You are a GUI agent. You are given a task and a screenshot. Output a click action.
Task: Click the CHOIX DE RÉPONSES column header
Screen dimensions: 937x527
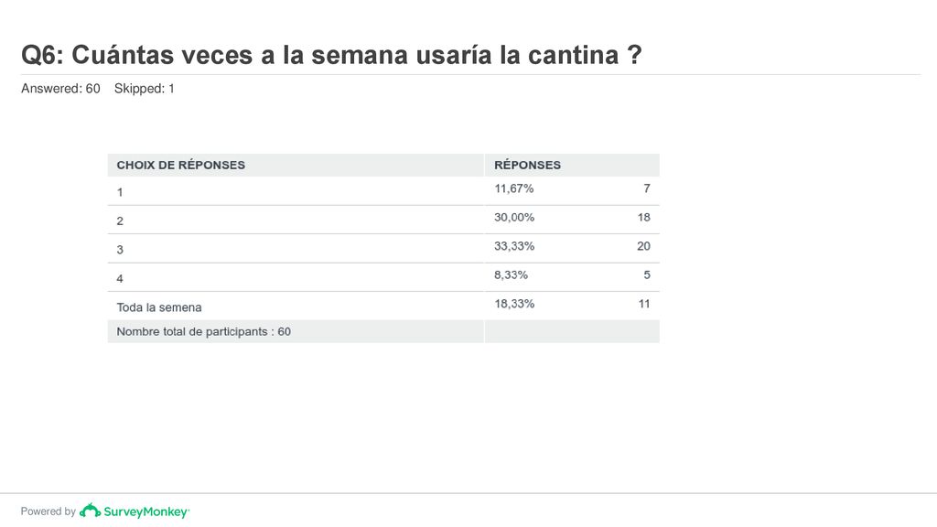[180, 165]
